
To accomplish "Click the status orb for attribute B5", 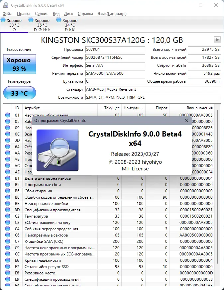I will point(8,185).
